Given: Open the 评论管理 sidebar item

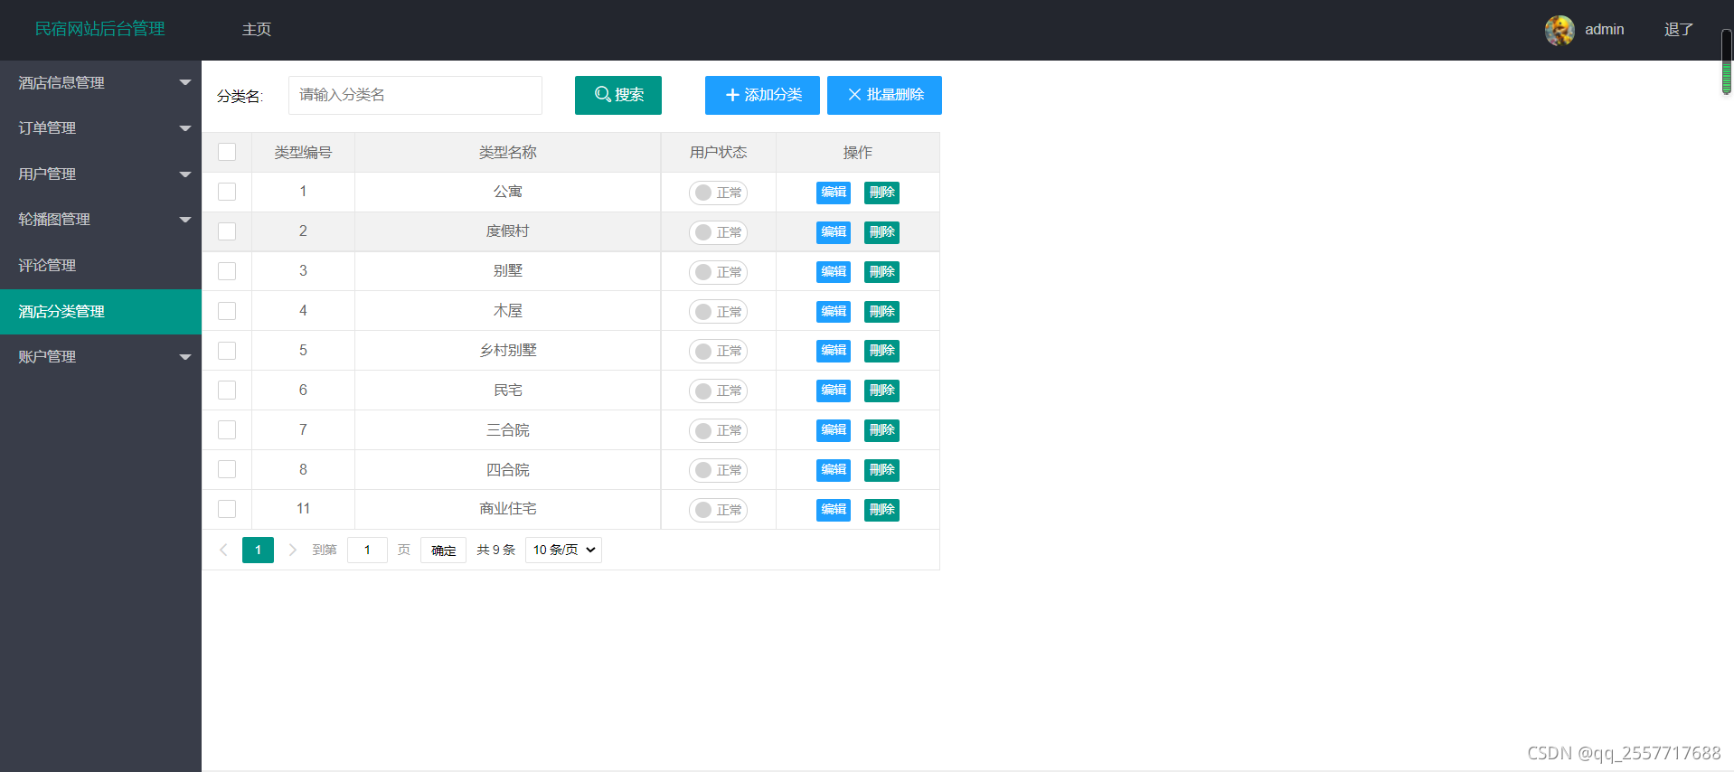Looking at the screenshot, I should tap(100, 266).
